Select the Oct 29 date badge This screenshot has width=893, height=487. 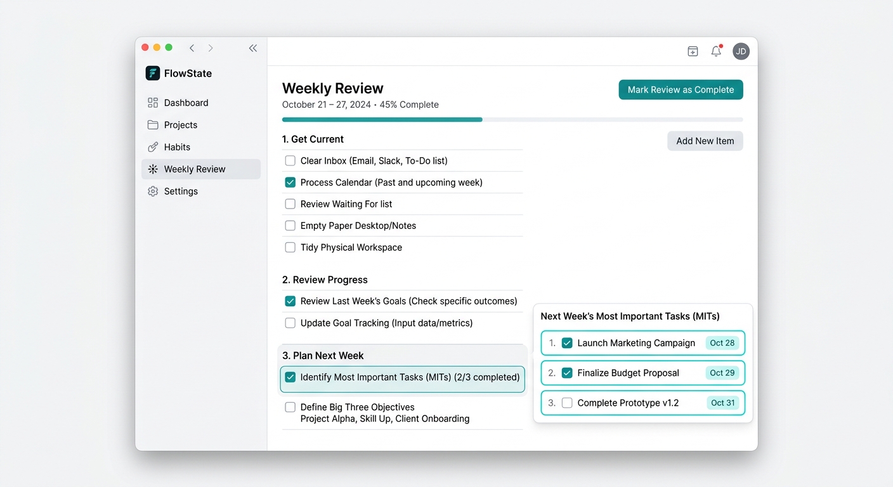(722, 373)
